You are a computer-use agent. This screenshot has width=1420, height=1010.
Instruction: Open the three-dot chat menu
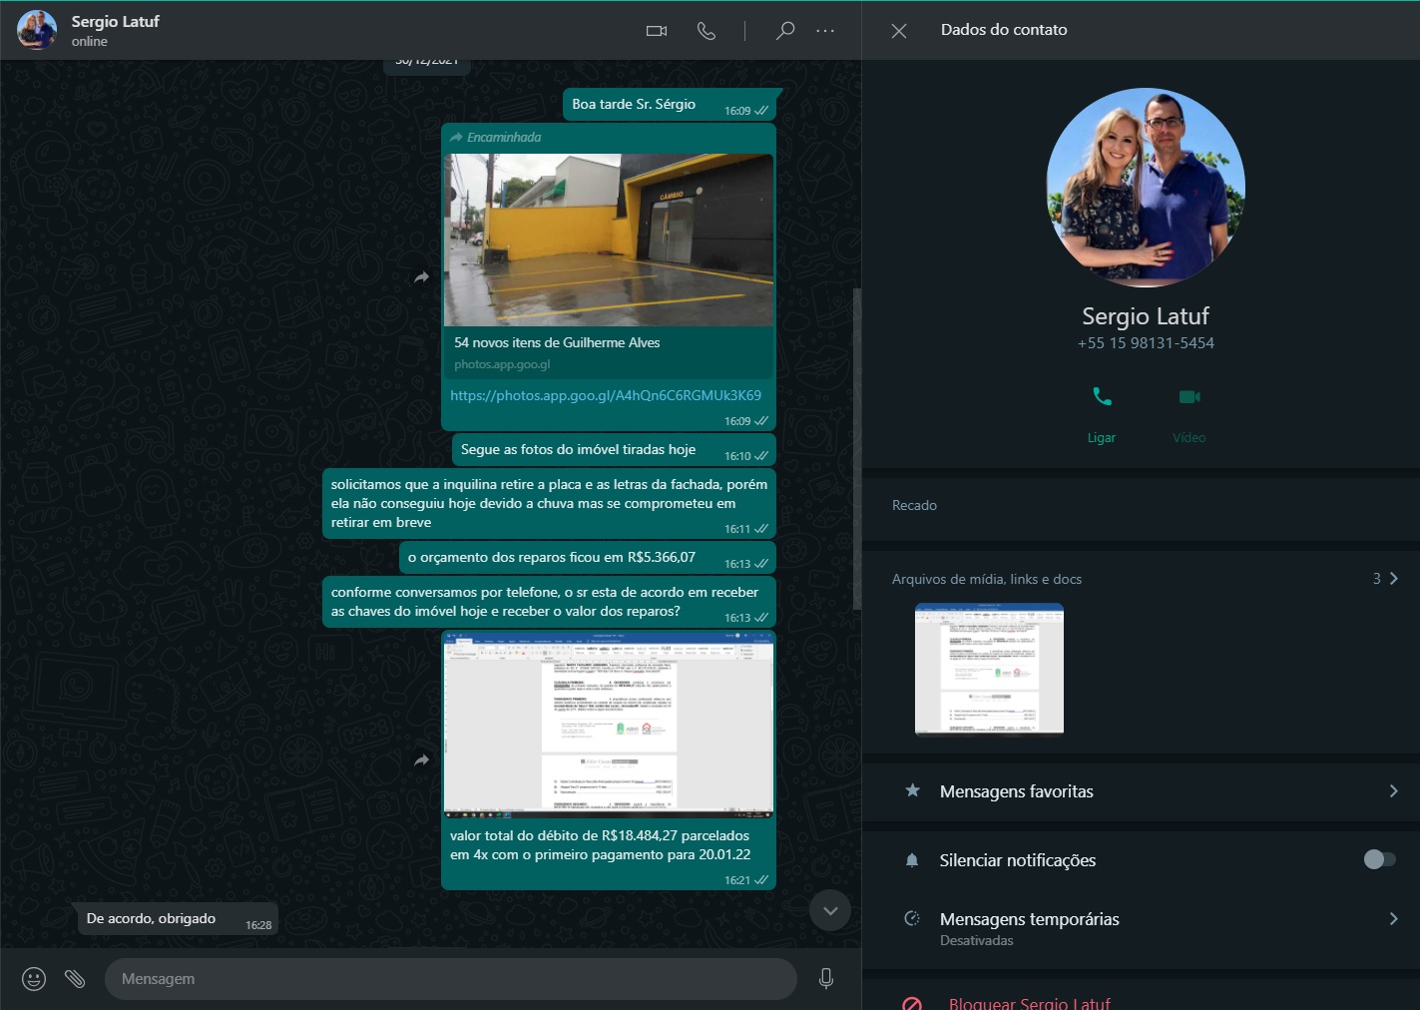click(x=825, y=31)
